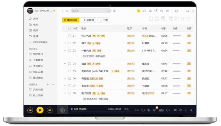Click the yellow play button in player bar
The image size is (221, 126).
(40, 110)
